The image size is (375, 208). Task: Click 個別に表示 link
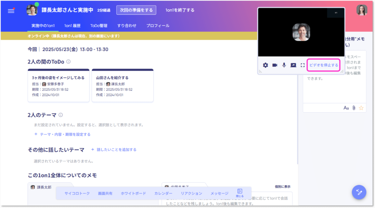coord(282,186)
